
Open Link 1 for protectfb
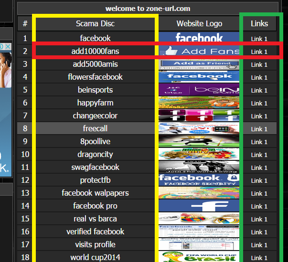[259, 180]
